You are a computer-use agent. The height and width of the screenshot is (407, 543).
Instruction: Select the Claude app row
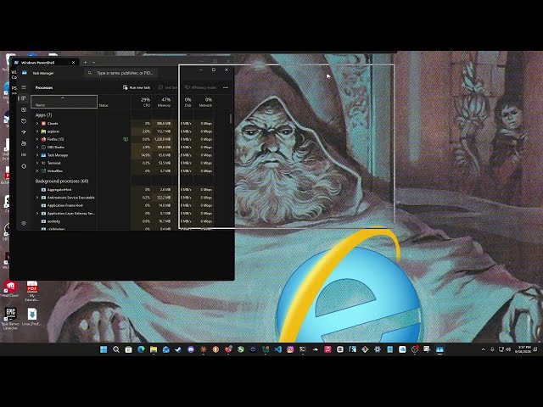(124, 124)
